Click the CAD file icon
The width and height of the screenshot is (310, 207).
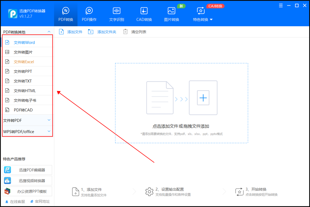click(x=7, y=110)
